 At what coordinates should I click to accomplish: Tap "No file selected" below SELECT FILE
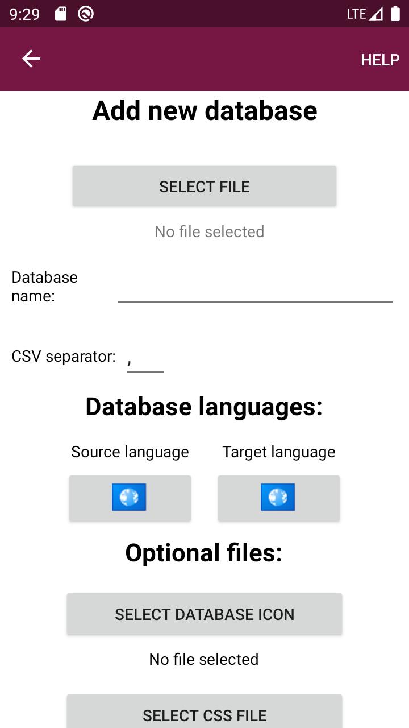[209, 231]
